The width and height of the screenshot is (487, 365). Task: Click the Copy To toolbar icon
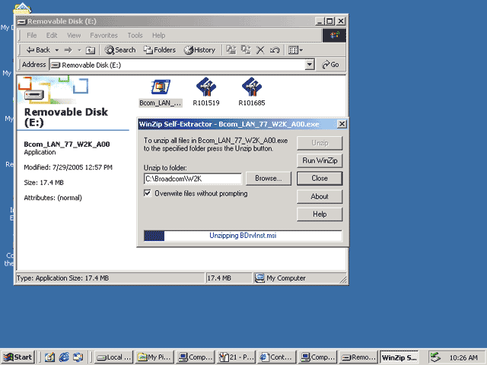point(246,49)
